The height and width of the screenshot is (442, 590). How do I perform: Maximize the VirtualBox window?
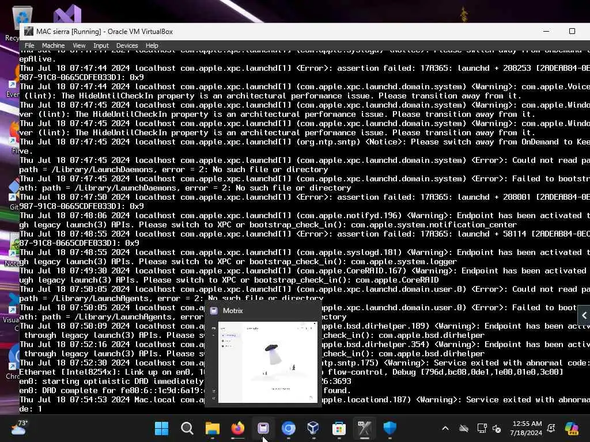(572, 31)
